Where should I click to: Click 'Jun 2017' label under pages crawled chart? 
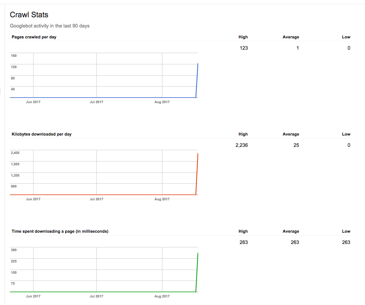[x=33, y=102]
